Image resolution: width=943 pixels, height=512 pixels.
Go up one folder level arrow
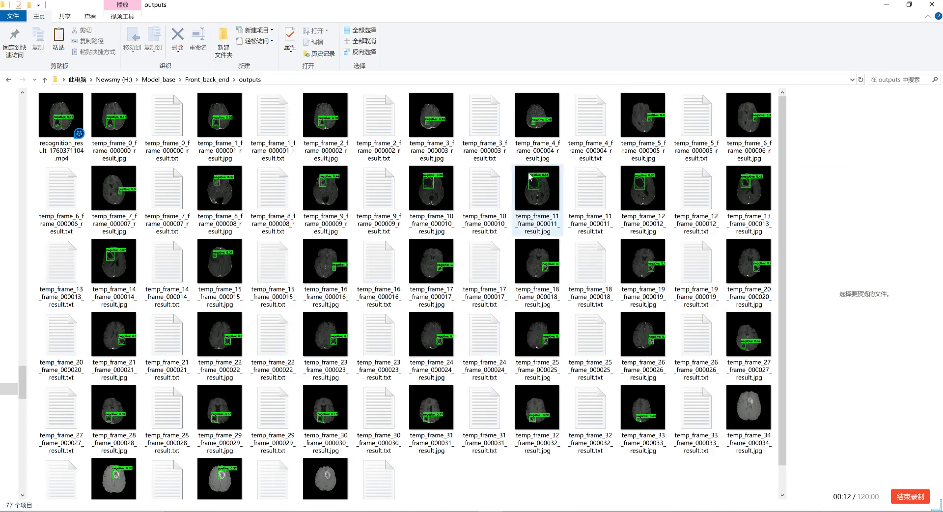pyautogui.click(x=45, y=80)
